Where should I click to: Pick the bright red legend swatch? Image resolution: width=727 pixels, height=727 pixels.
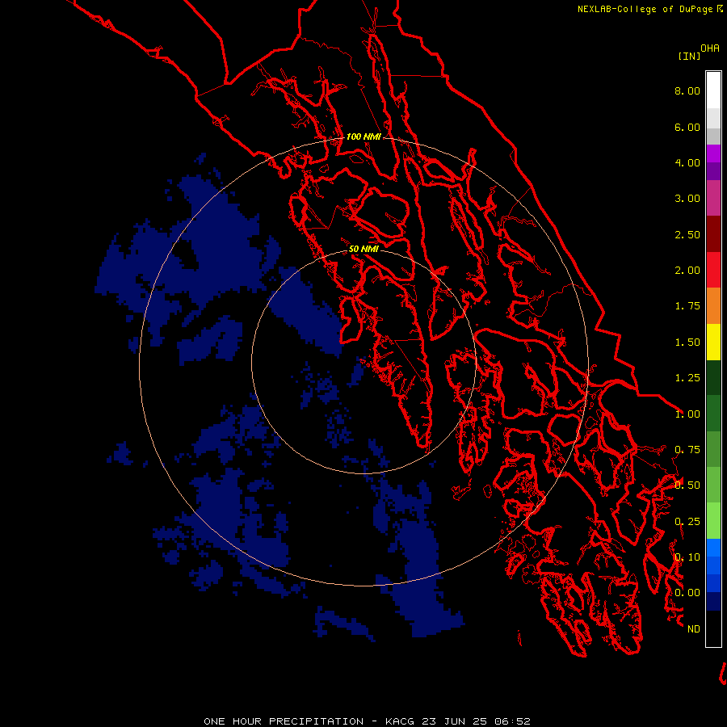pyautogui.click(x=713, y=270)
